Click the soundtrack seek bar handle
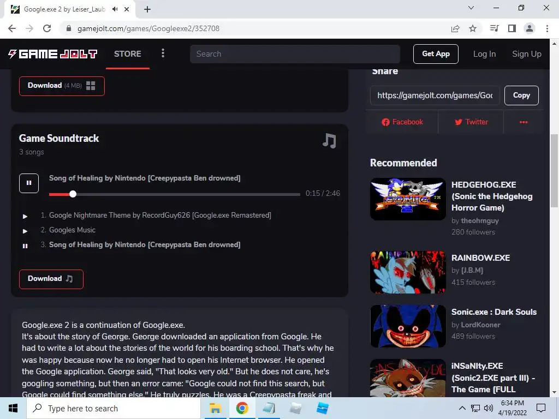Viewport: 559px width, 419px height. click(x=73, y=194)
